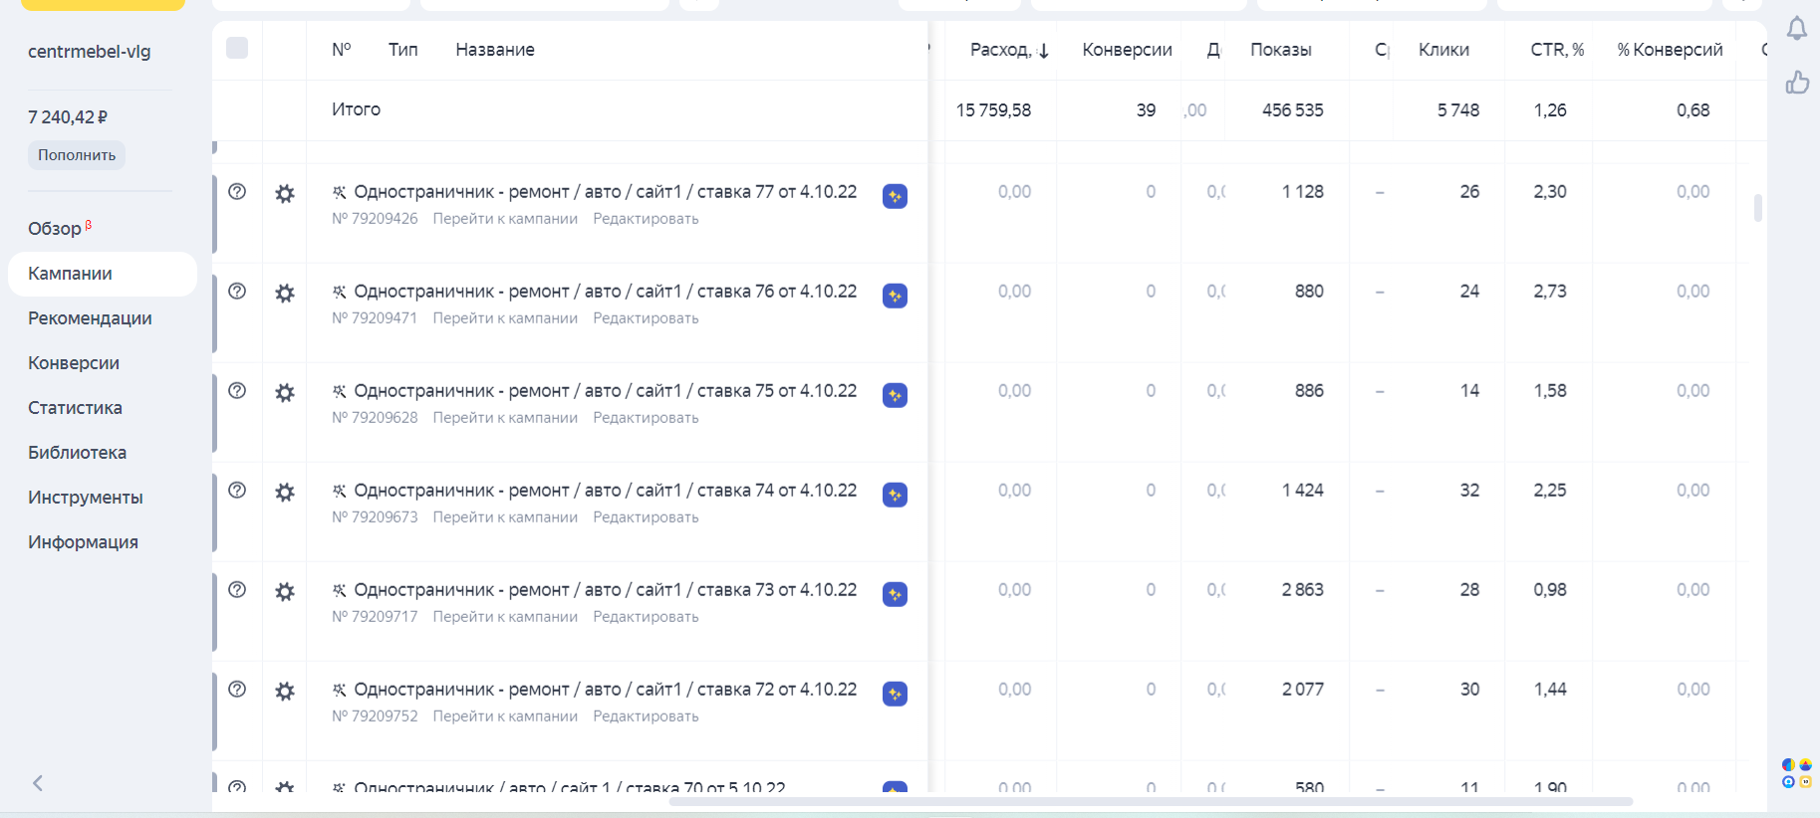Click status question icon for ставка 74 row
This screenshot has height=818, width=1820.
[237, 490]
